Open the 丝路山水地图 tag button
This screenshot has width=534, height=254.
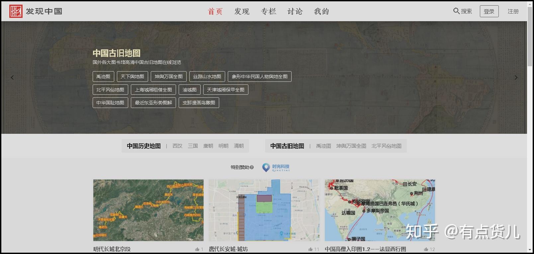(x=207, y=76)
